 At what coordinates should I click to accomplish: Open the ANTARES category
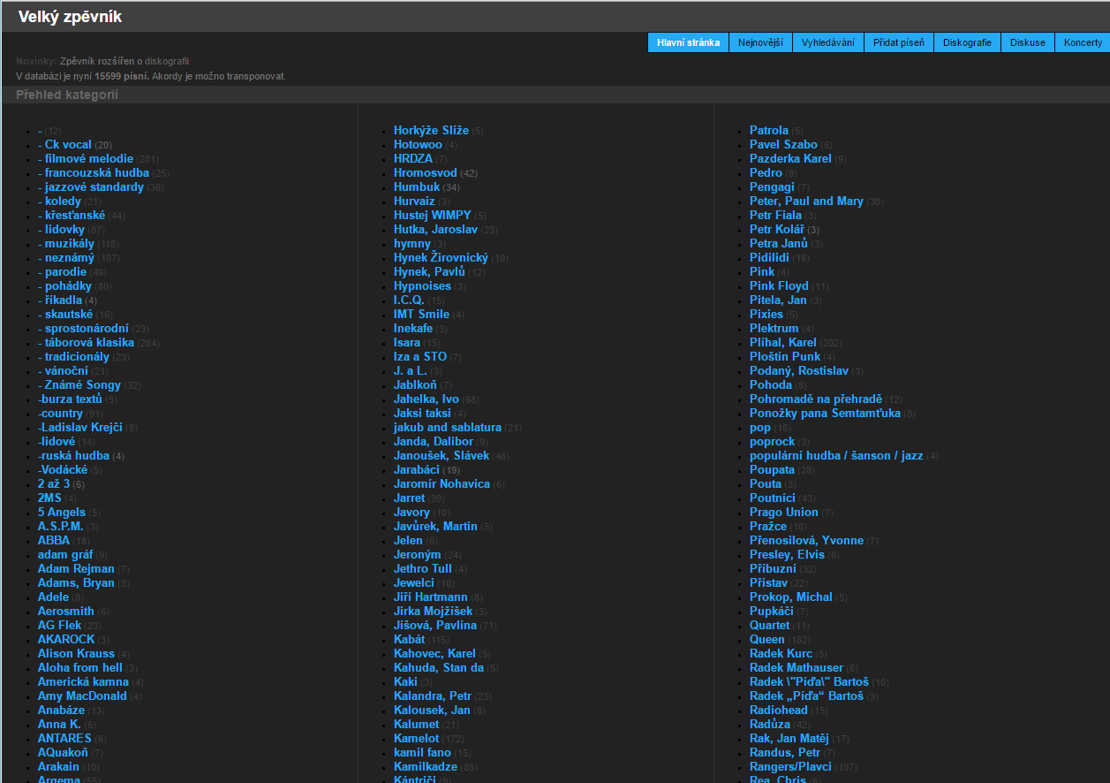coord(64,739)
